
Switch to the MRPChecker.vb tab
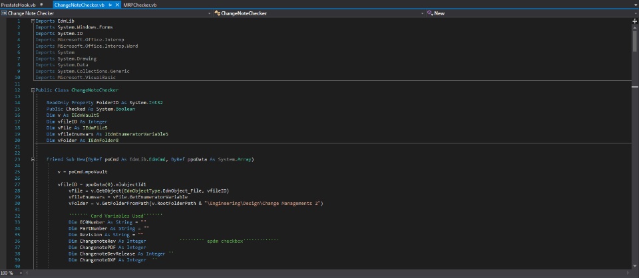[140, 5]
